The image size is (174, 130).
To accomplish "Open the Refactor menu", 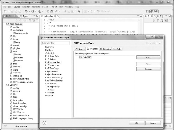I will click(x=26, y=7).
